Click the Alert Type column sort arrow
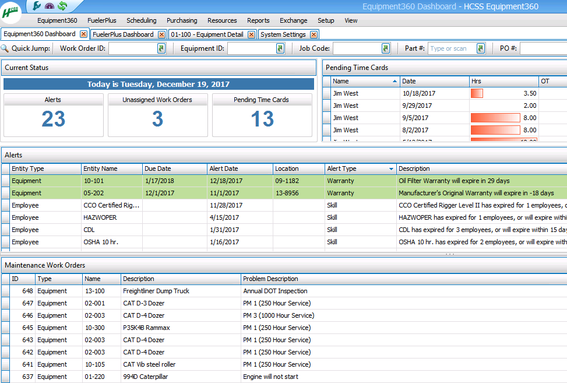Image resolution: width=567 pixels, height=383 pixels. (x=391, y=169)
